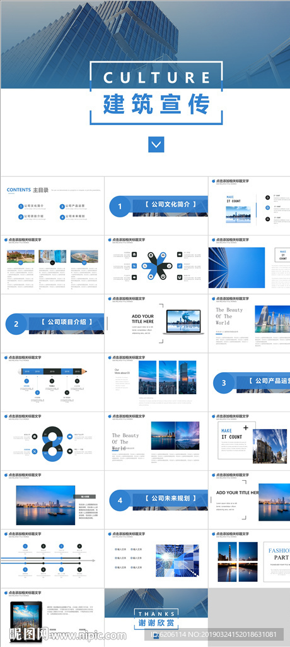The image size is (290, 647).
Task: Select the abstract blue glass tile image
Action: tap(178, 561)
